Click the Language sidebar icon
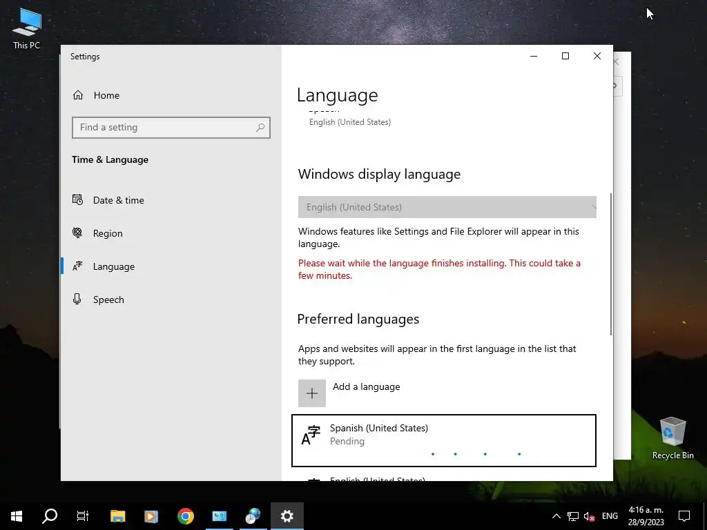This screenshot has height=530, width=707. 77,266
